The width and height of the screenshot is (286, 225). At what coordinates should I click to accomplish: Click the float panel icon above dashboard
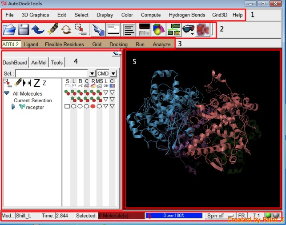point(116,53)
